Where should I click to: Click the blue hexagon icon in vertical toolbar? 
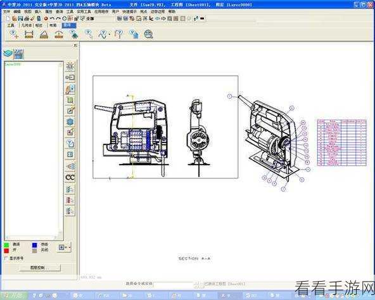pos(70,122)
